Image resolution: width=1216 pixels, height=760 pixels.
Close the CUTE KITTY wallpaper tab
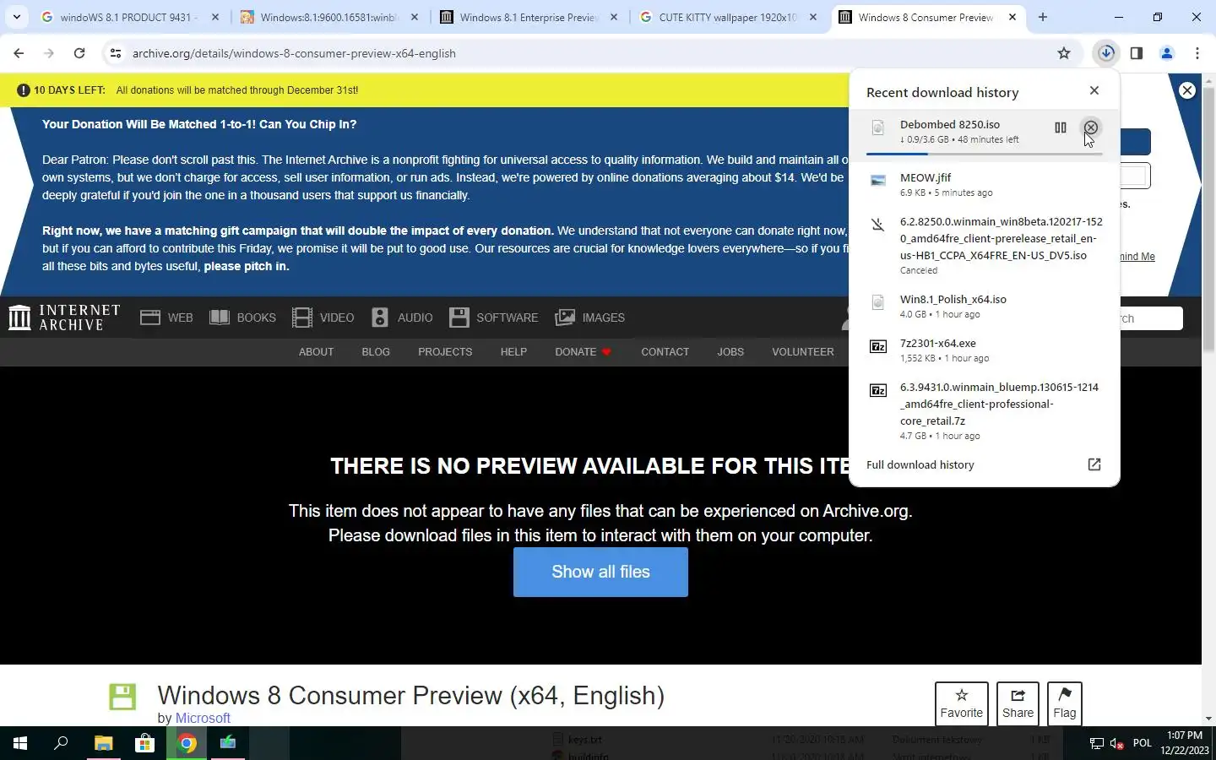click(813, 17)
